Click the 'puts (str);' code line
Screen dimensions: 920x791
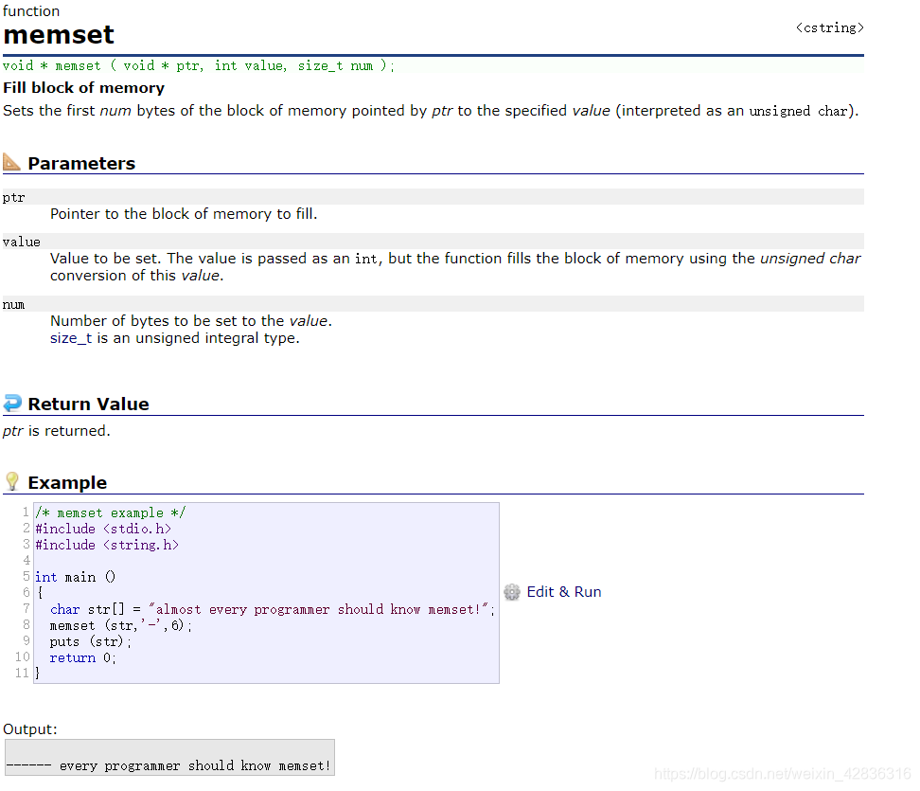pyautogui.click(x=90, y=642)
